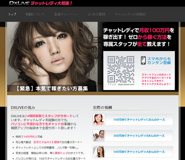Click the QR code image
The image size is (185, 160).
[121, 69]
